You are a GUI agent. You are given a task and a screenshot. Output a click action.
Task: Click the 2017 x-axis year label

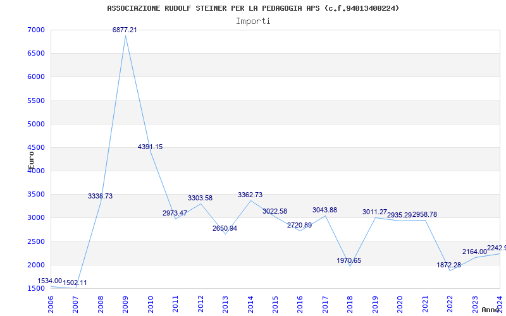pos(325,304)
